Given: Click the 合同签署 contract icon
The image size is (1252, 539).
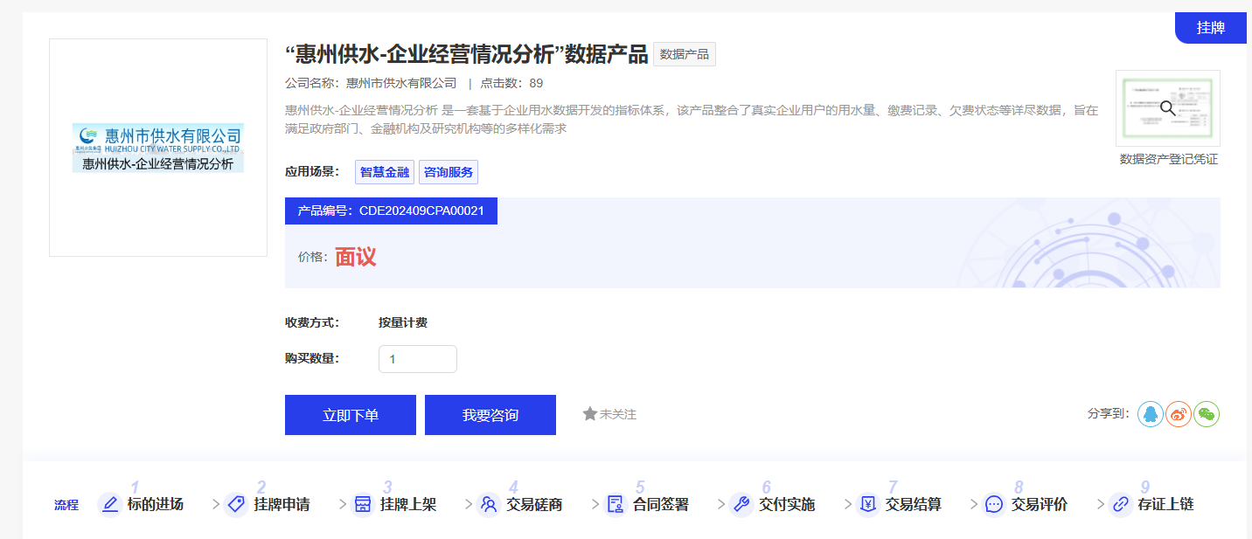Looking at the screenshot, I should click(615, 504).
